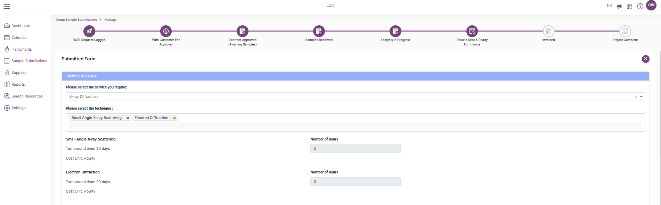The image size is (661, 205).
Task: Open announcements megaphone icon
Action: click(619, 6)
